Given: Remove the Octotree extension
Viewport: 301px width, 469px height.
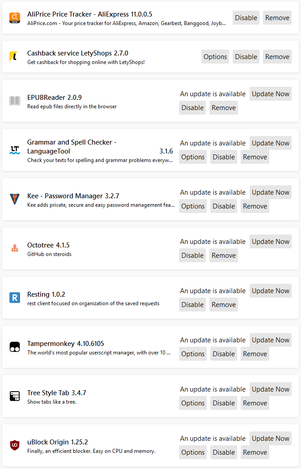Looking at the screenshot, I should pos(224,256).
